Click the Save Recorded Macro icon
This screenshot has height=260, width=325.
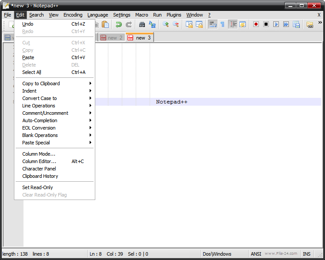point(296,24)
